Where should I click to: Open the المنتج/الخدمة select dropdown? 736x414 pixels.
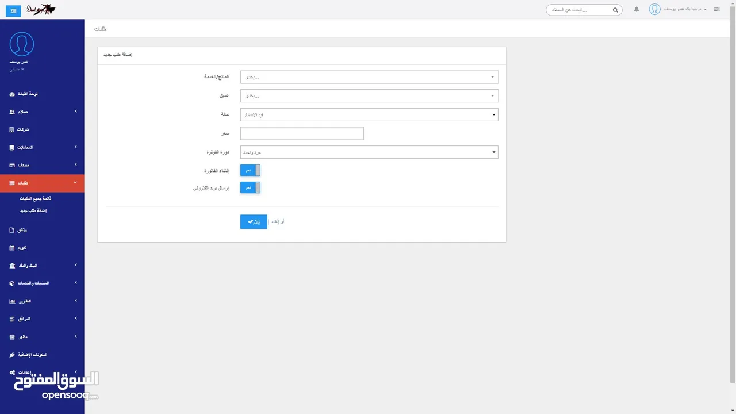[x=369, y=77]
